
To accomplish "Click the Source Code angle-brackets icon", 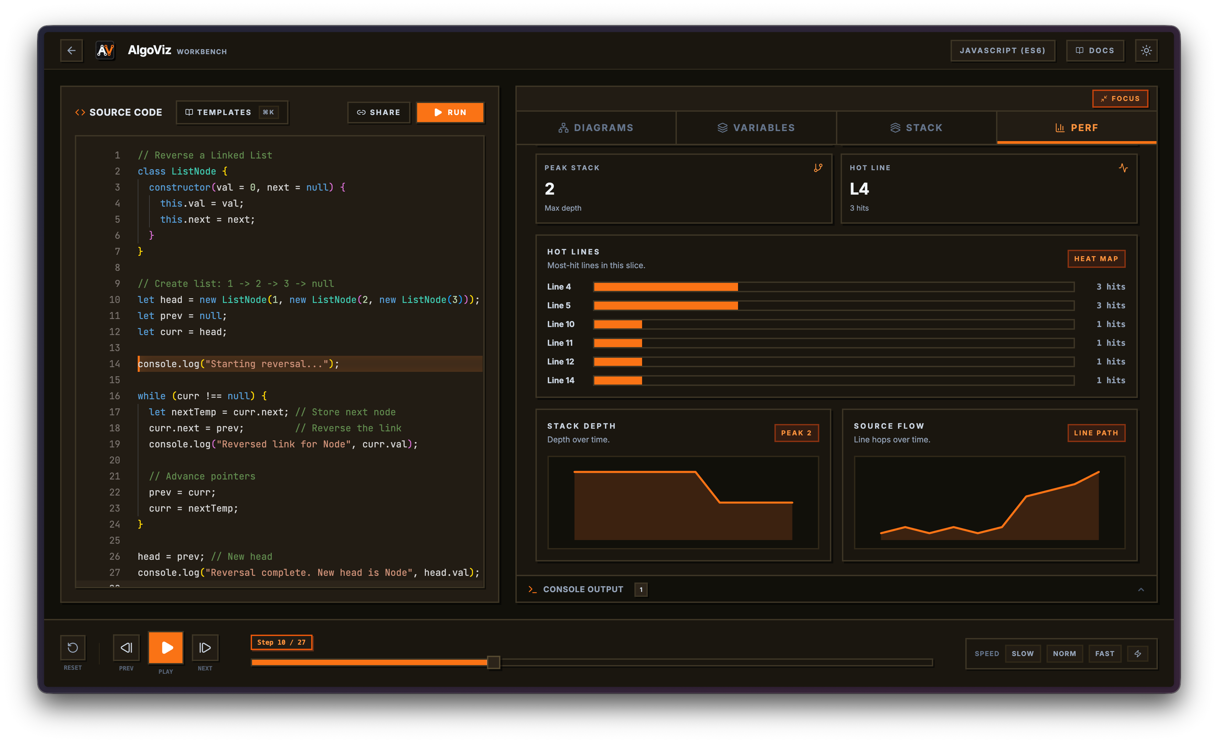I will (80, 112).
